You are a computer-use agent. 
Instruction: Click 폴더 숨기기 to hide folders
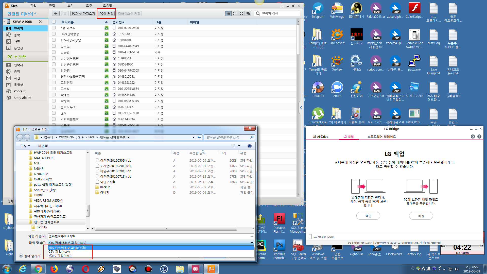[30, 256]
